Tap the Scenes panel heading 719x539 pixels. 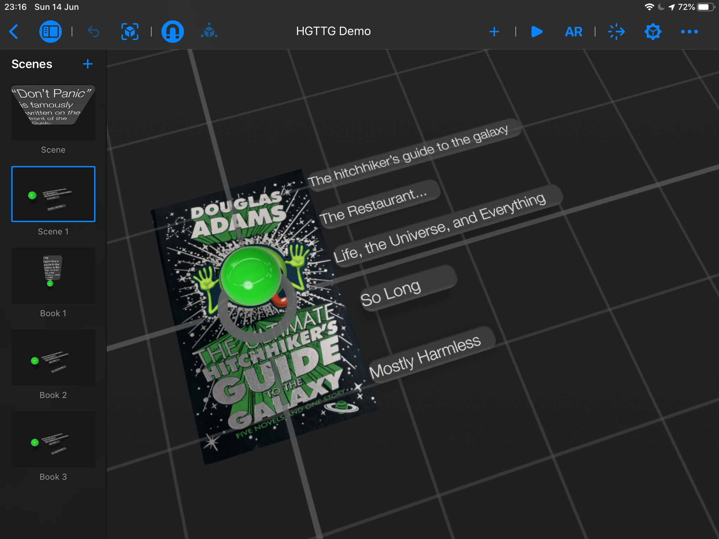point(32,64)
